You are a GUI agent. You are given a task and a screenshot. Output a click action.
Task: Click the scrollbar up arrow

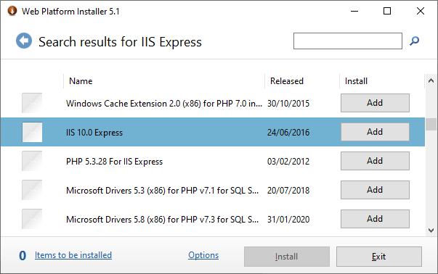(x=431, y=81)
